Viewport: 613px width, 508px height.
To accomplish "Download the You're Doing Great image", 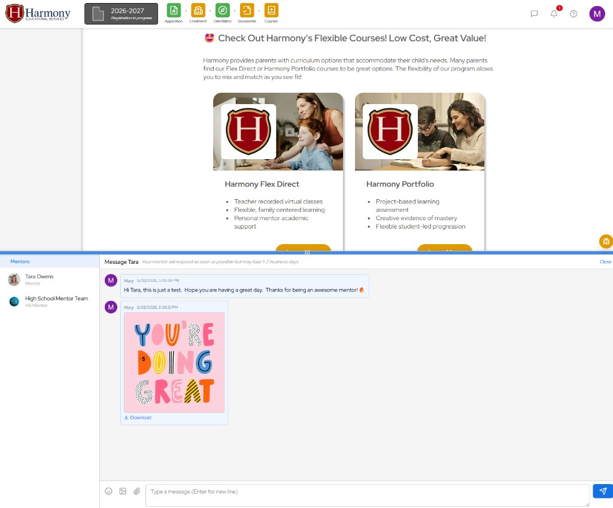I will click(138, 418).
